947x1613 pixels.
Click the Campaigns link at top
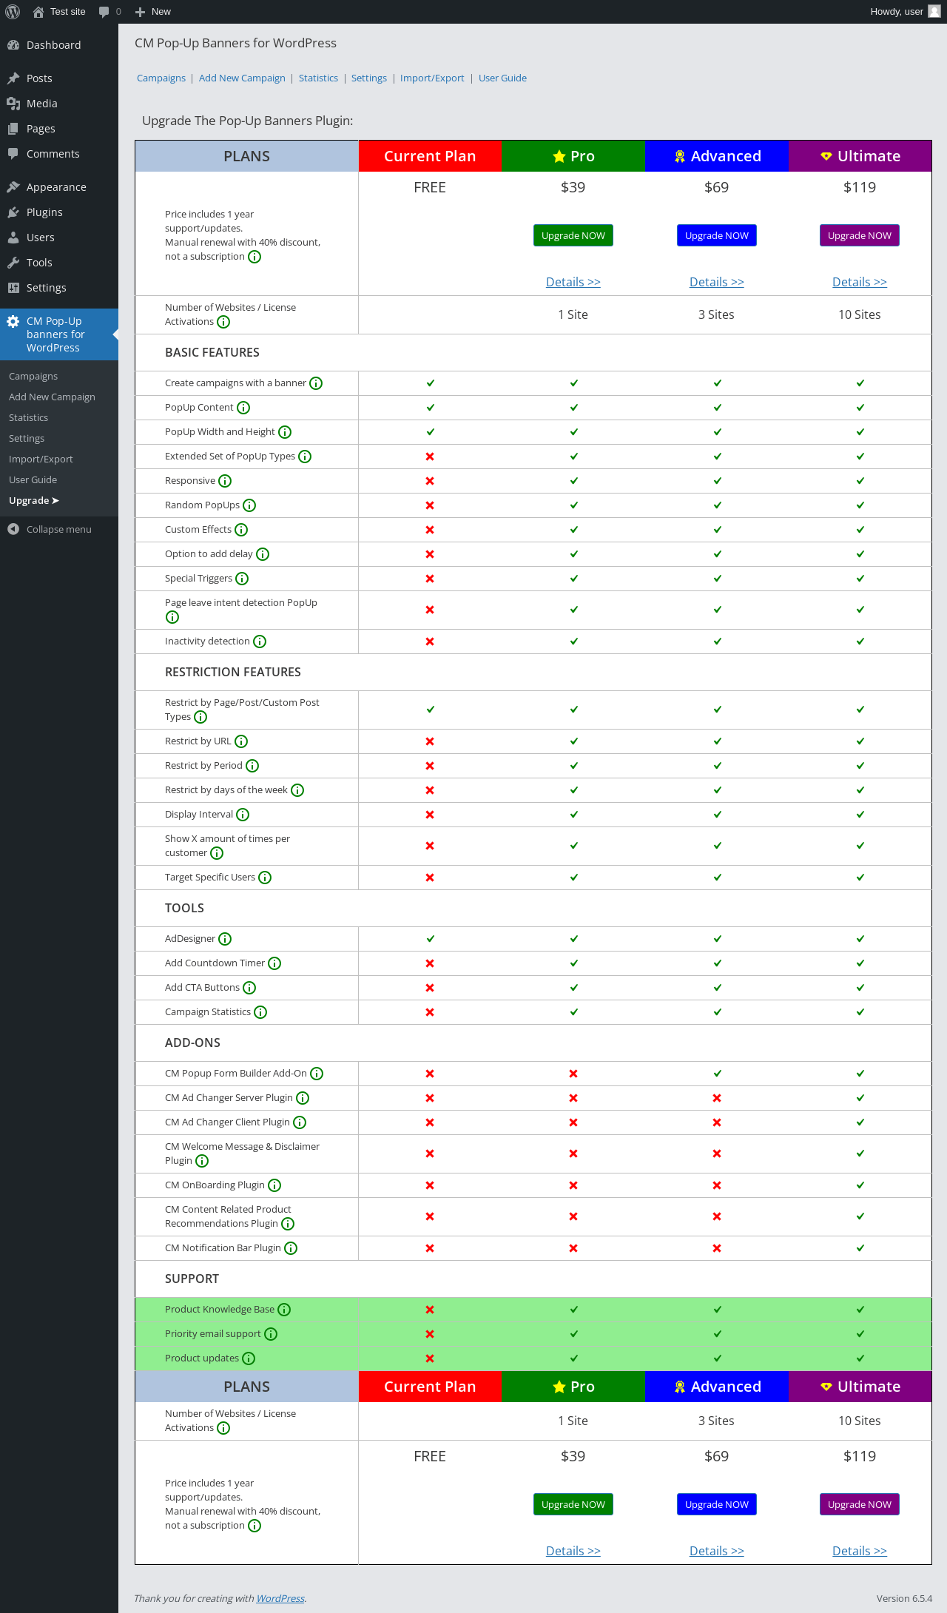click(x=161, y=78)
